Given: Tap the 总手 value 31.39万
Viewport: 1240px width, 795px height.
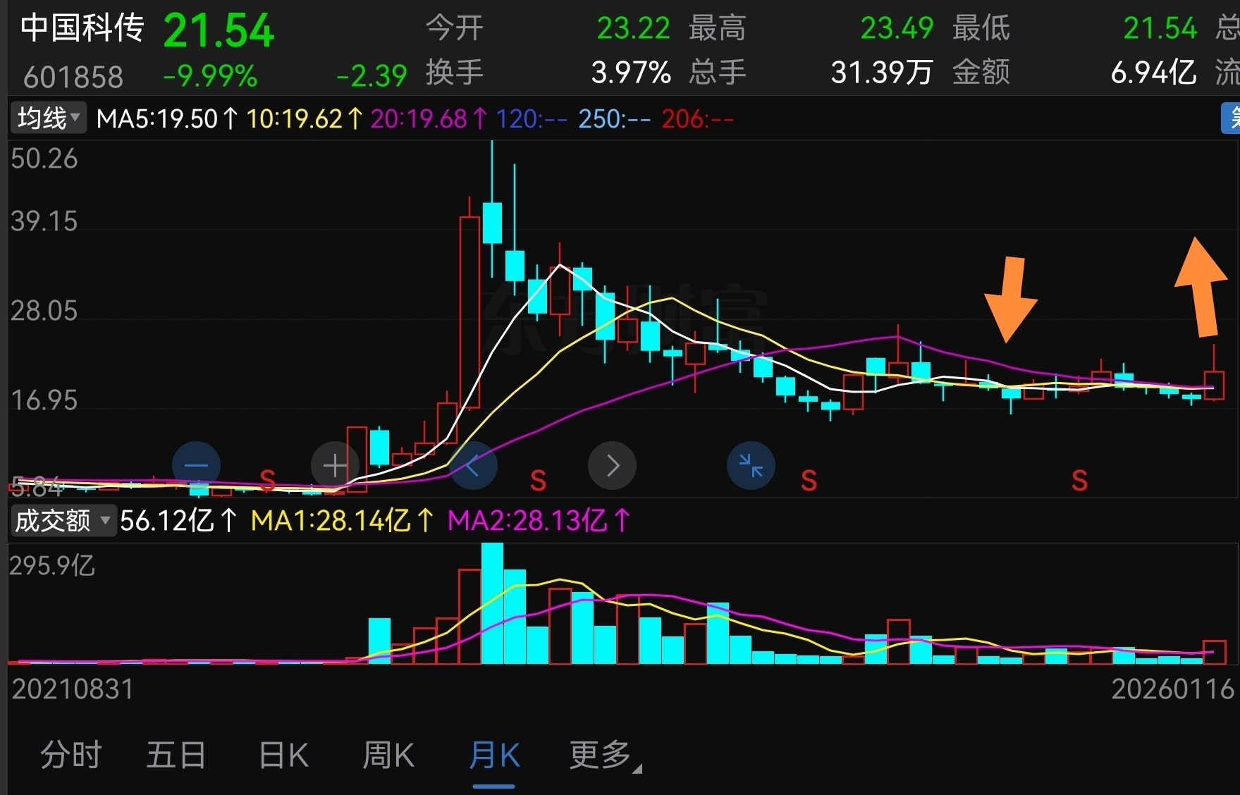Looking at the screenshot, I should (x=882, y=73).
